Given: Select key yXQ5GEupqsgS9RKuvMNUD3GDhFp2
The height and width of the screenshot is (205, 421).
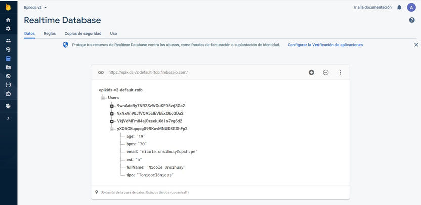Looking at the screenshot, I should click(x=152, y=129).
